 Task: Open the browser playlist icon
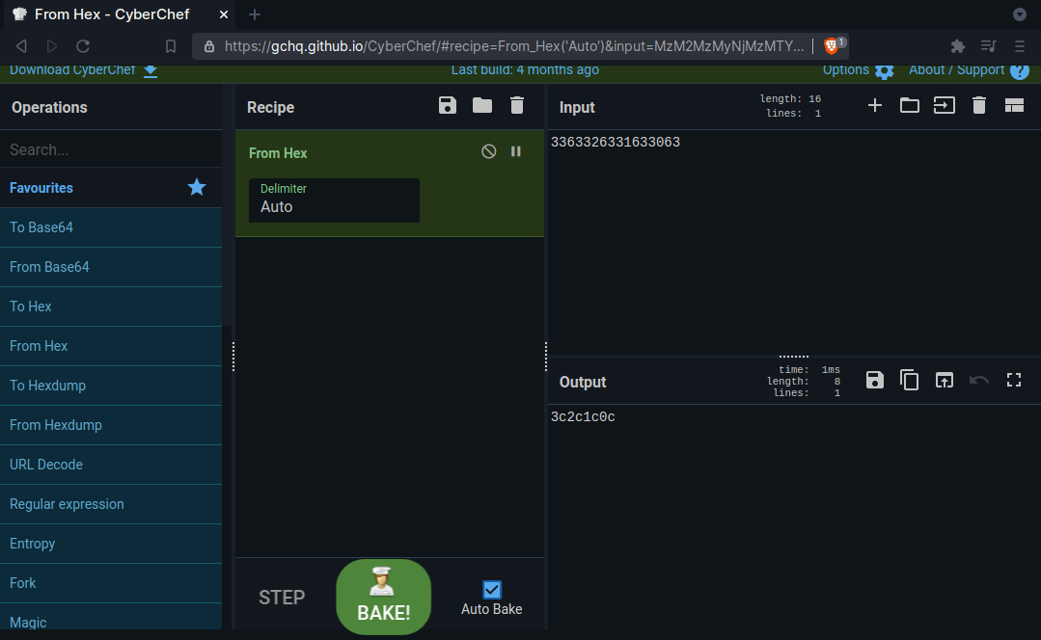[x=989, y=45]
